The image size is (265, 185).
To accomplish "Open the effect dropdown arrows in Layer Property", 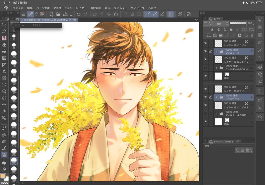I will coord(251,150).
